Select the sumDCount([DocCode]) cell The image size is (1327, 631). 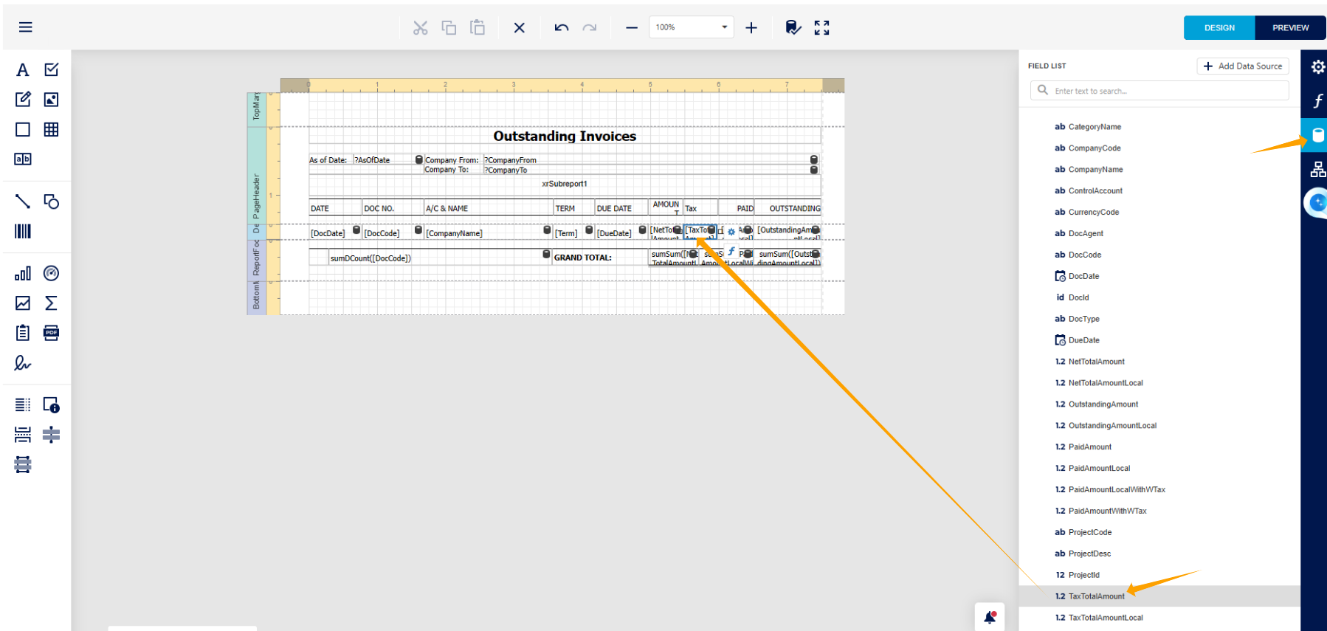point(440,258)
